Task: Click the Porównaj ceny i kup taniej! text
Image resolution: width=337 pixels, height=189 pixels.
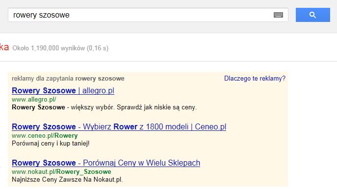Action: [x=51, y=143]
